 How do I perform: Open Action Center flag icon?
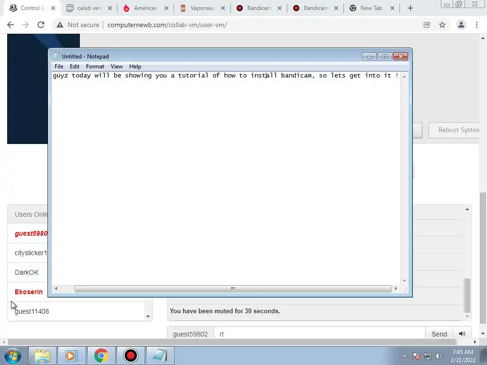(x=416, y=356)
